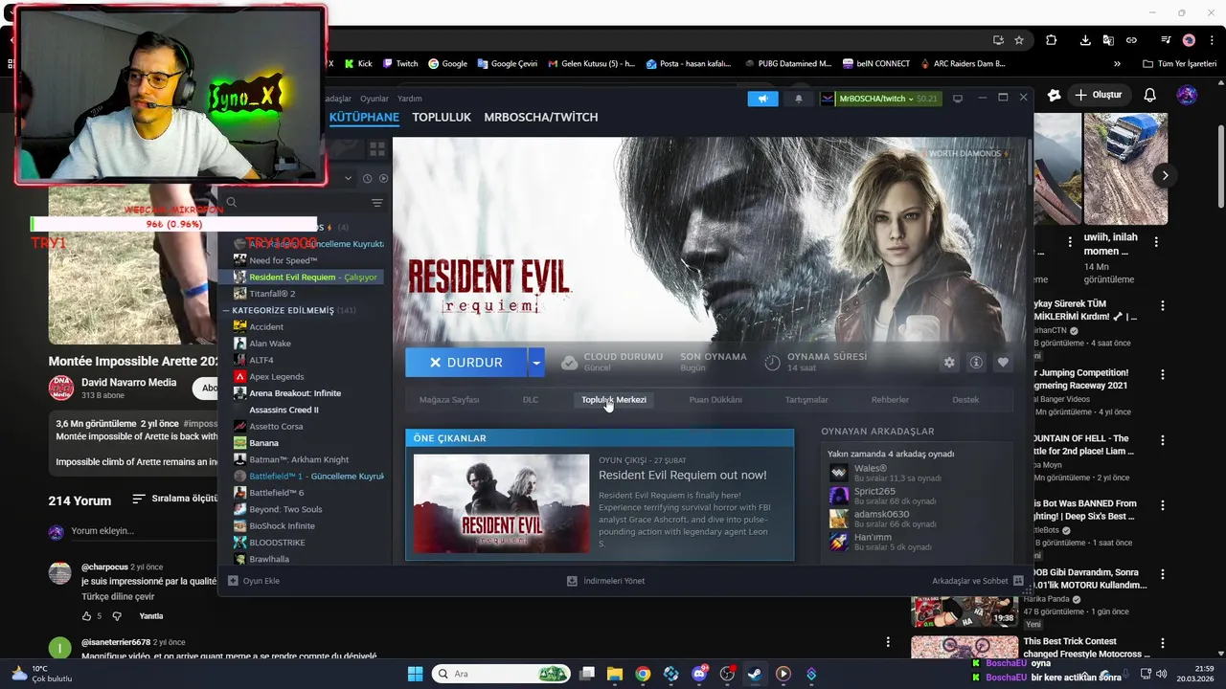Select Need for Speed in game list
1226x689 pixels.
click(283, 260)
